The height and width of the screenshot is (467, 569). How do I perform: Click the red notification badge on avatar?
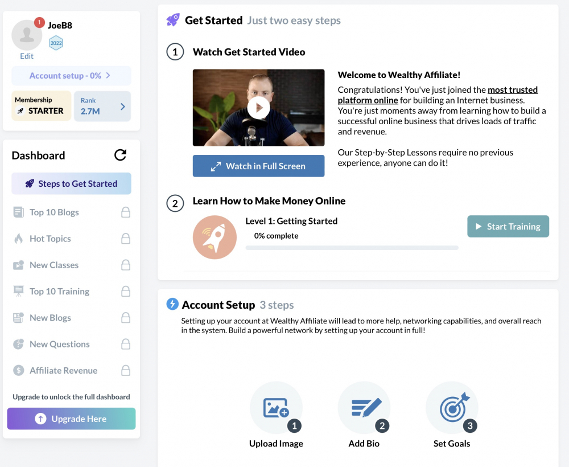tap(39, 23)
